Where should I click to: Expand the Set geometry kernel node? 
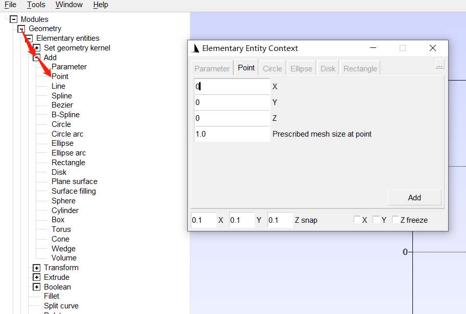click(x=36, y=48)
